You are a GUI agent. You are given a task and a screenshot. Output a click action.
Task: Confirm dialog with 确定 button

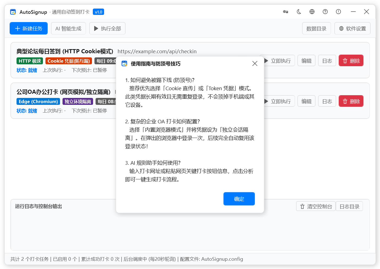point(239,199)
